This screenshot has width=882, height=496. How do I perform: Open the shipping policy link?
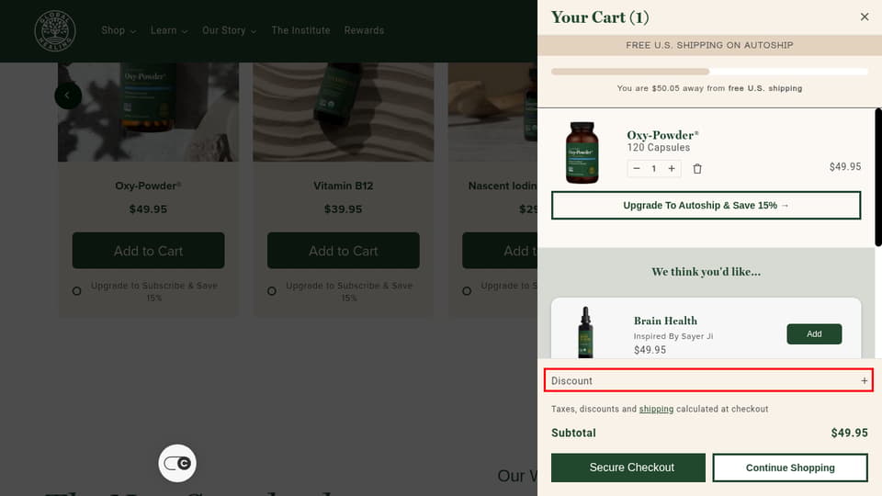(656, 409)
